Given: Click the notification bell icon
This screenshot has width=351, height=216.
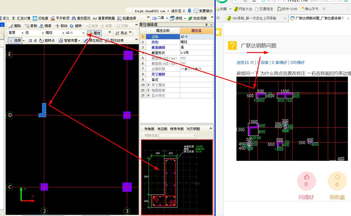Looking at the screenshot, I should click(189, 11).
